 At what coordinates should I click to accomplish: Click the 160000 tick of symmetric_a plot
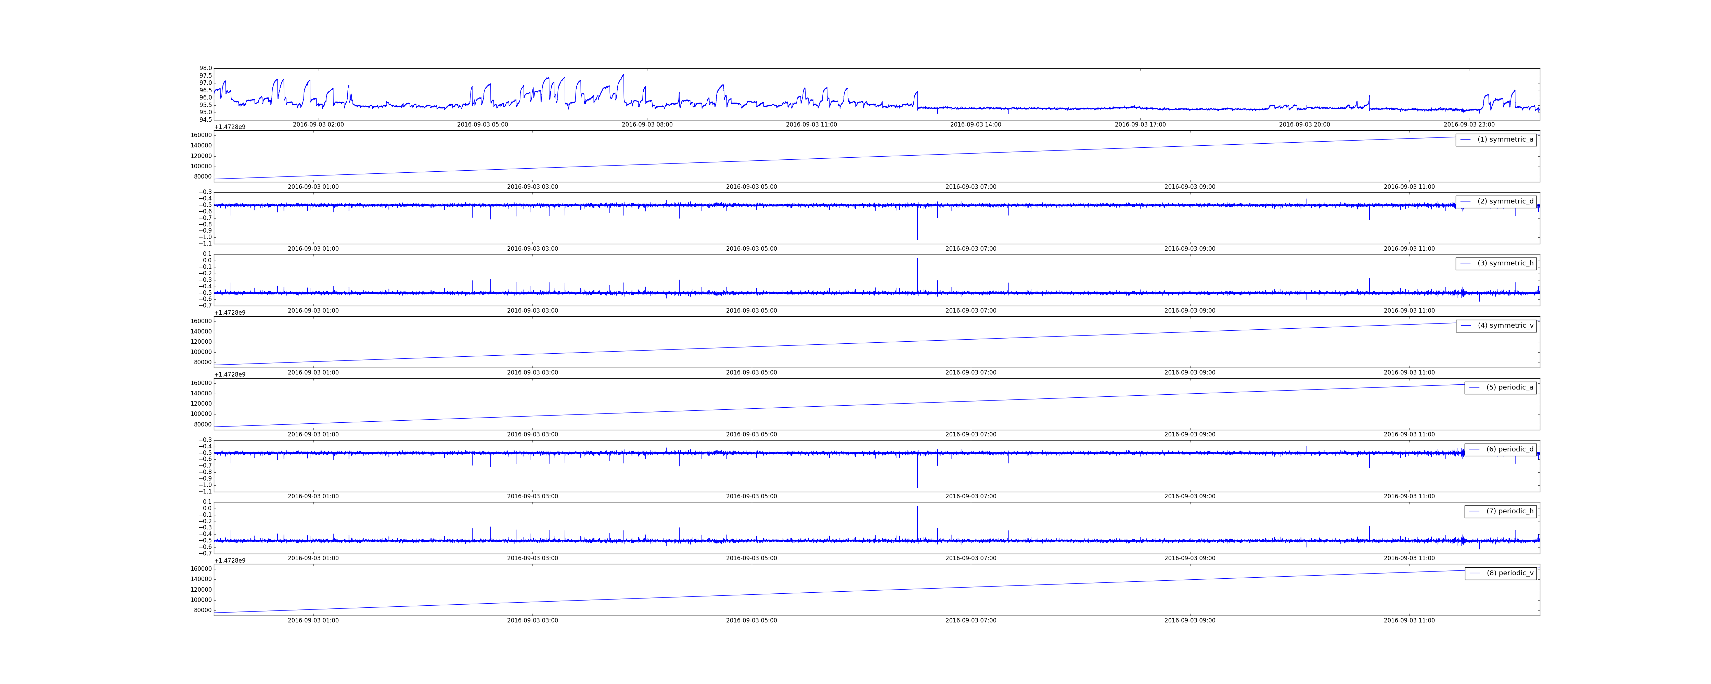[x=201, y=135]
